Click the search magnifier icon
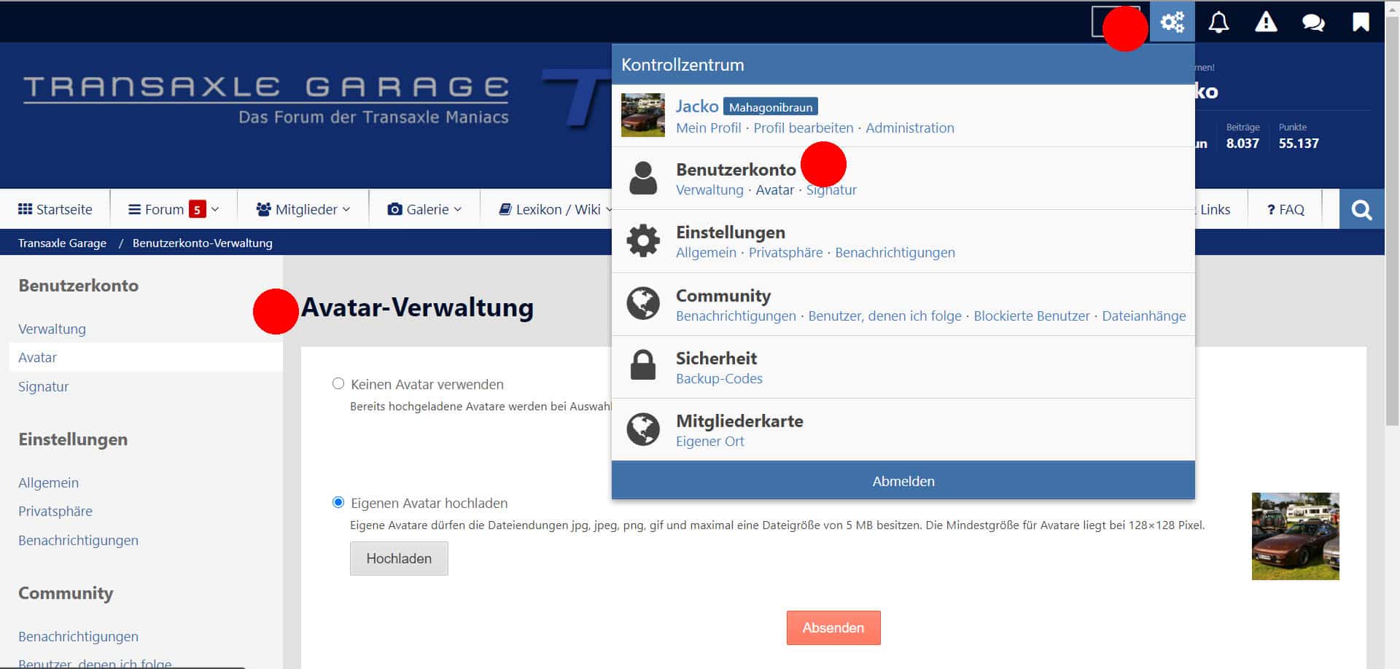Screen dimensions: 1400x669 click(x=1361, y=210)
